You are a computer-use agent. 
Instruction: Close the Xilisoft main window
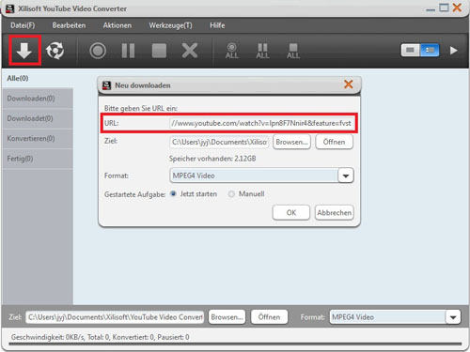(457, 8)
